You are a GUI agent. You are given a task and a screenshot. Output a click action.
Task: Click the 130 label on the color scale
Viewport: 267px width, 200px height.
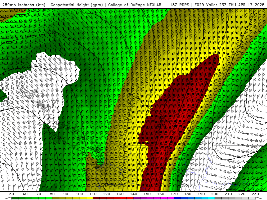pyautogui.click(x=120, y=194)
